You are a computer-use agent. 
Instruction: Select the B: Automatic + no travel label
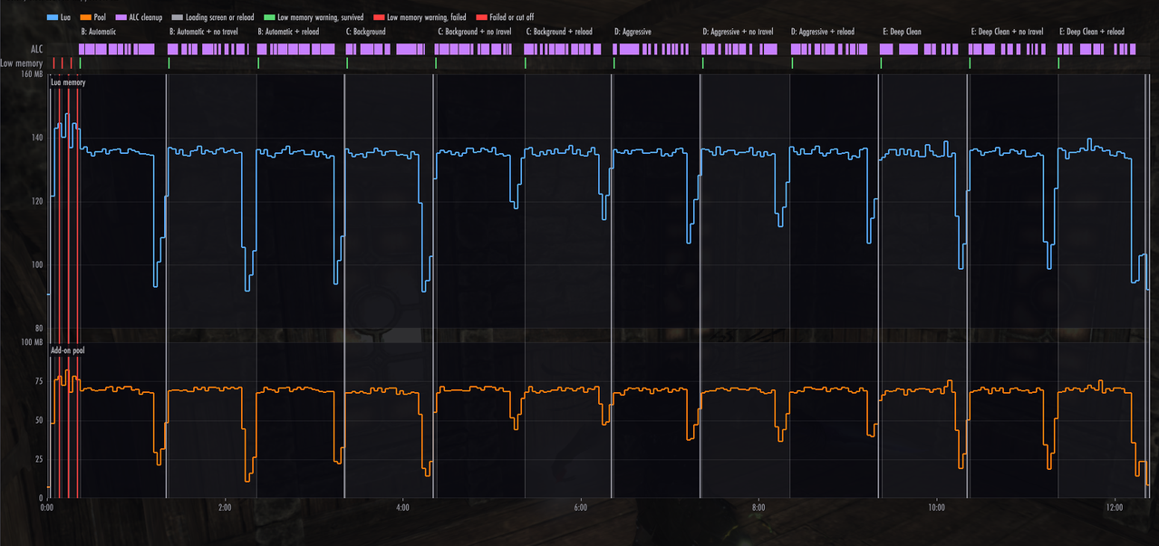tap(204, 32)
